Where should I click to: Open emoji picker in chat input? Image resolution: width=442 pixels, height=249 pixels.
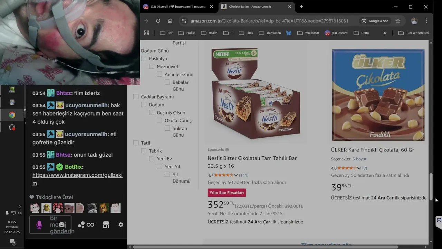pyautogui.click(x=62, y=225)
